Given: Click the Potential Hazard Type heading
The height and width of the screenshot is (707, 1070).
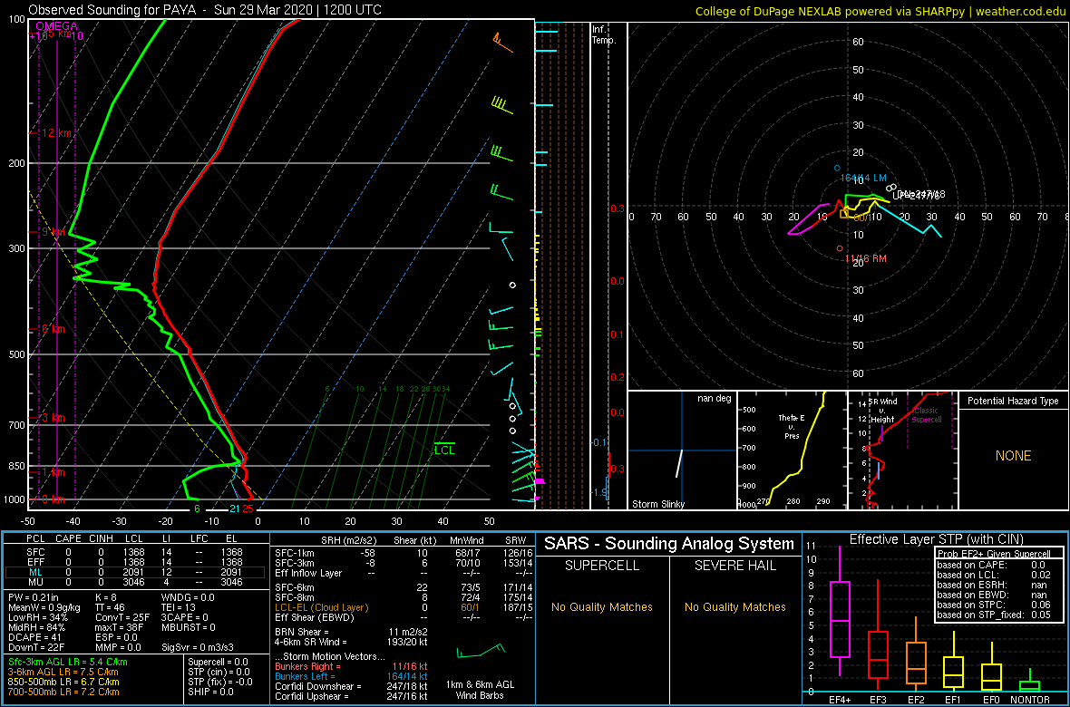Looking at the screenshot, I should (x=1013, y=402).
